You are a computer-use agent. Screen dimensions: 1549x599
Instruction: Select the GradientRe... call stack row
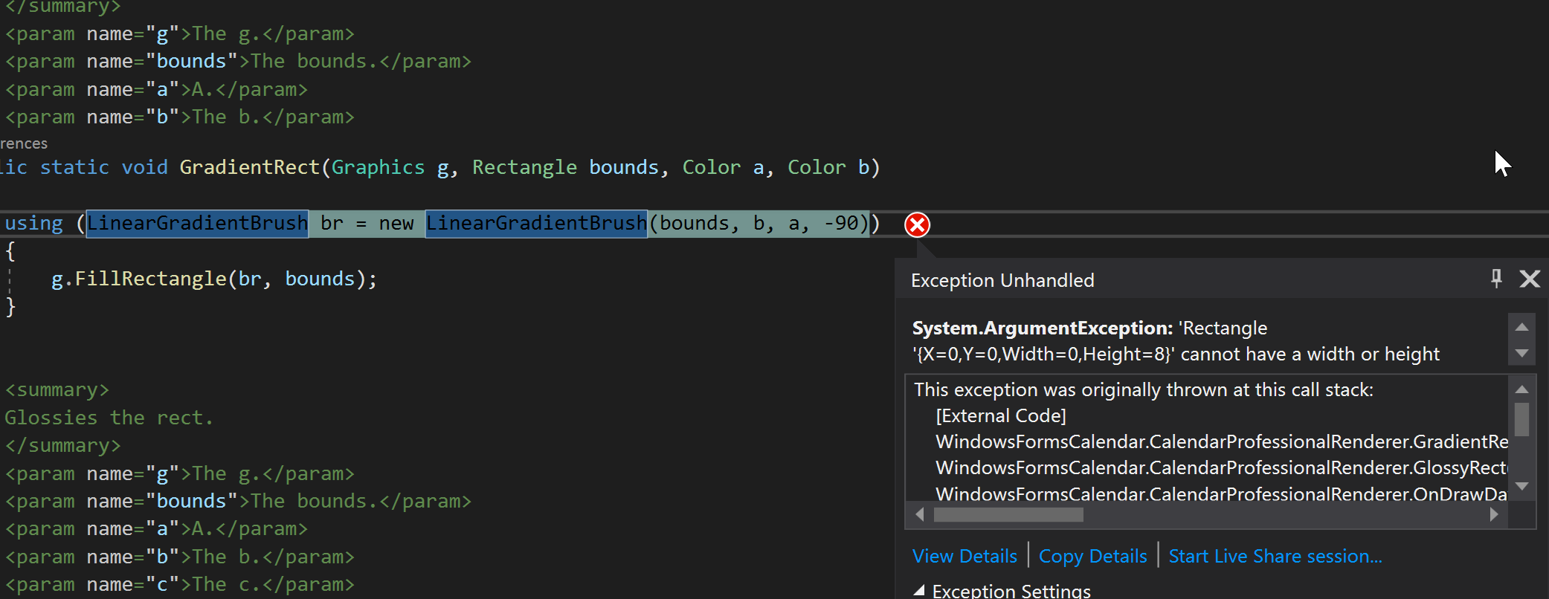pyautogui.click(x=1222, y=441)
